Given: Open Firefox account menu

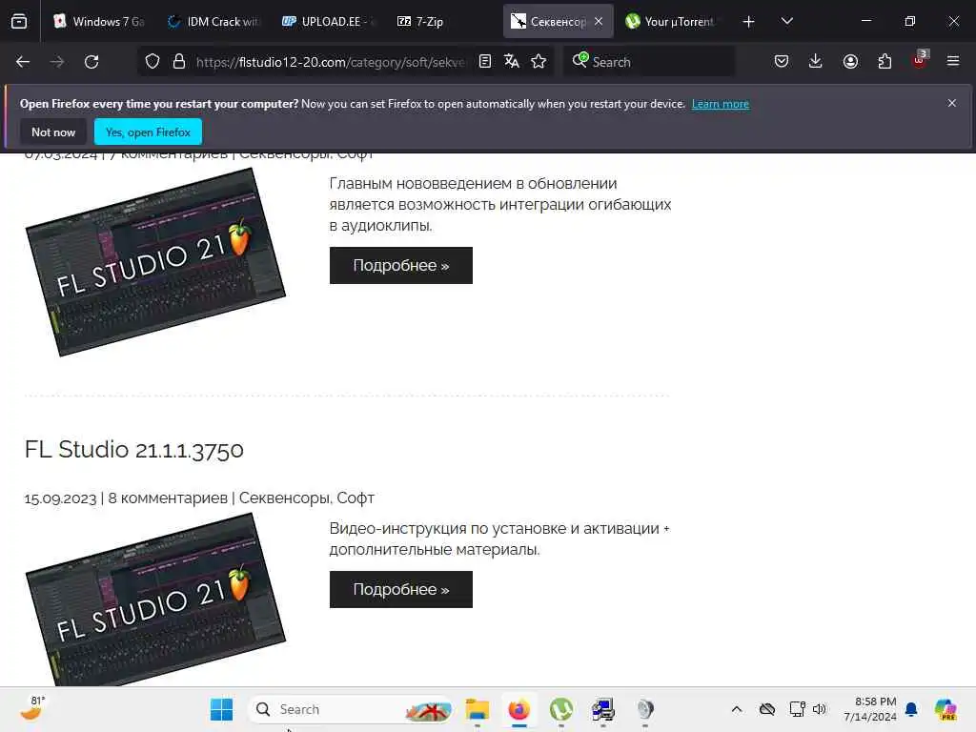Looking at the screenshot, I should click(850, 61).
